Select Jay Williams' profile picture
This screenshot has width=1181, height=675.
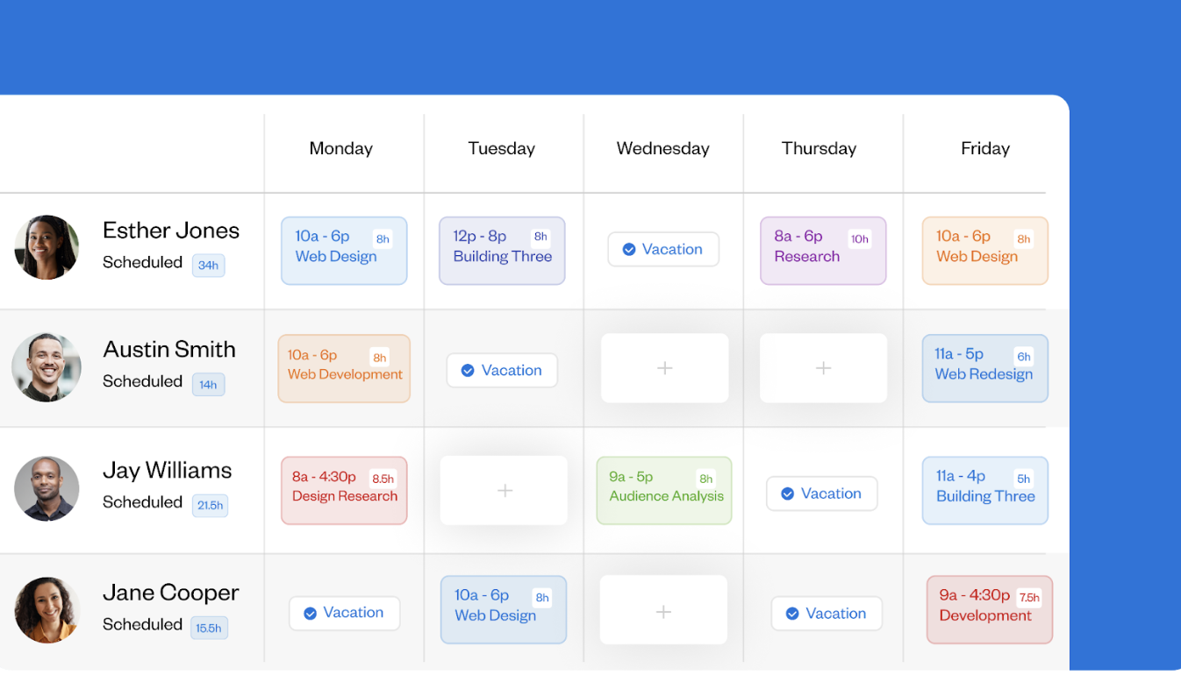pyautogui.click(x=47, y=488)
